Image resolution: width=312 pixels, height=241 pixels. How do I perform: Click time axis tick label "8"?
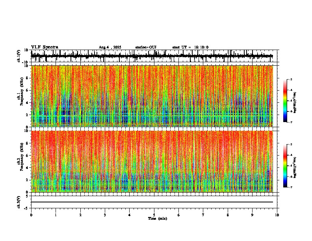pyautogui.click(x=228, y=215)
